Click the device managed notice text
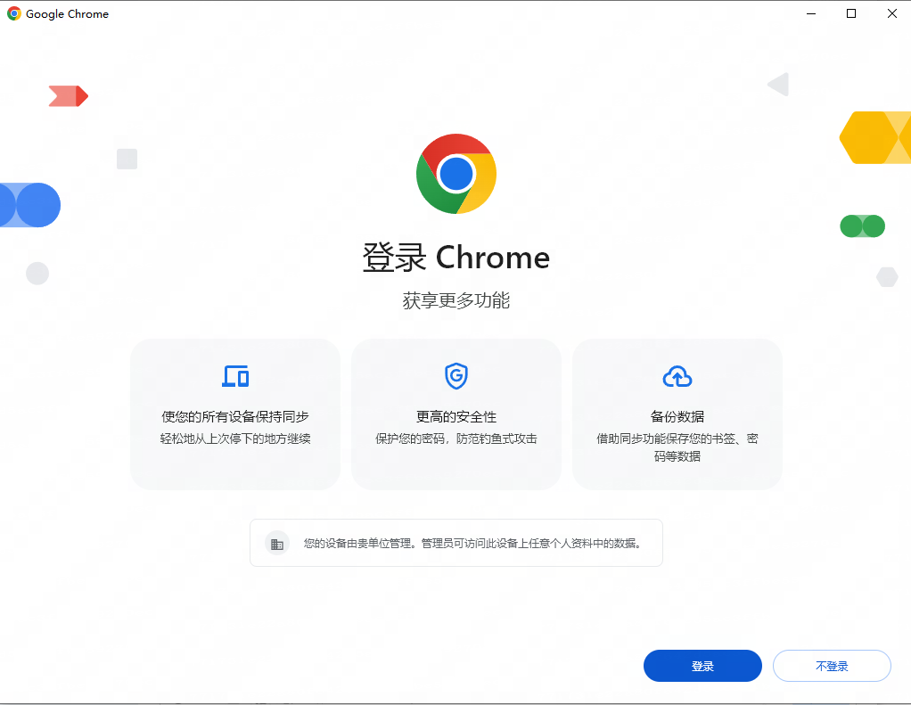Viewport: 911px width, 705px height. [x=472, y=544]
